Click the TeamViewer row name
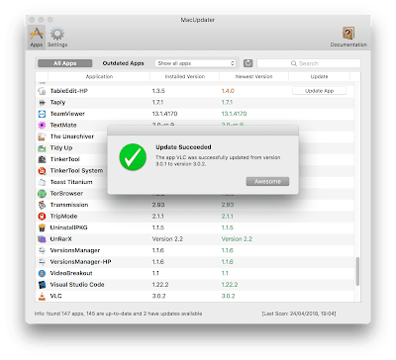The height and width of the screenshot is (360, 396). click(67, 114)
